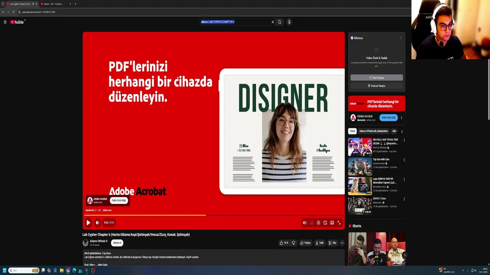This screenshot has width=490, height=275.
Task: Open Red Bull Rap Trivia video thumbnail
Action: tap(360, 147)
